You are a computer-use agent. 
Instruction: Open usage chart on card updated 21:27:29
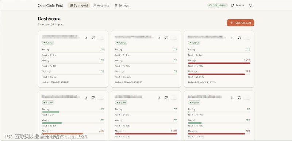pyautogui.click(x=159, y=38)
